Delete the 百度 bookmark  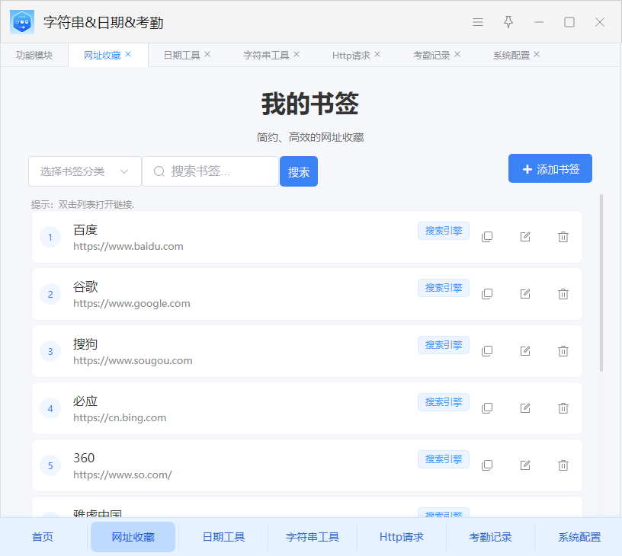(x=563, y=237)
